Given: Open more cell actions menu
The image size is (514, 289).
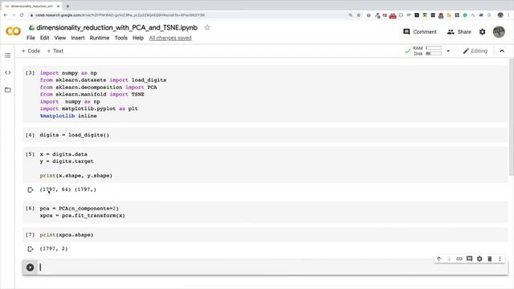Looking at the screenshot, I should (x=500, y=258).
